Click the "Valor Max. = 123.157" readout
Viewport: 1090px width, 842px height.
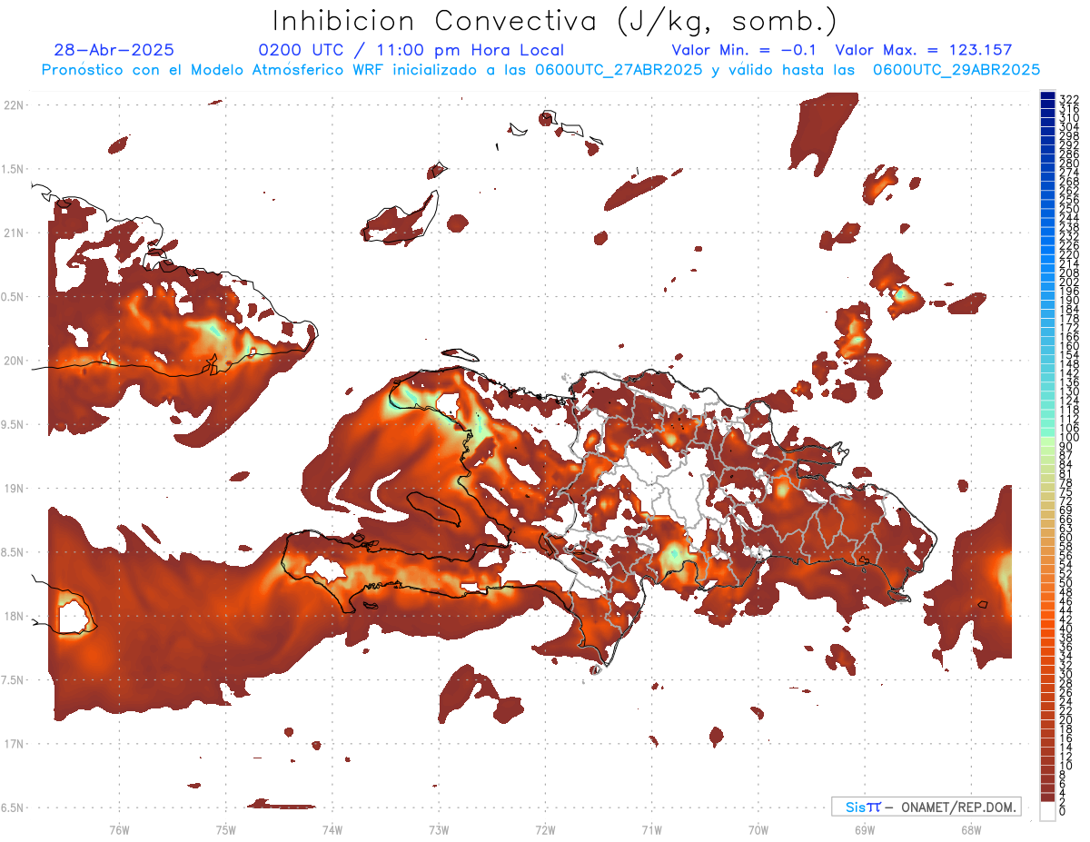924,50
